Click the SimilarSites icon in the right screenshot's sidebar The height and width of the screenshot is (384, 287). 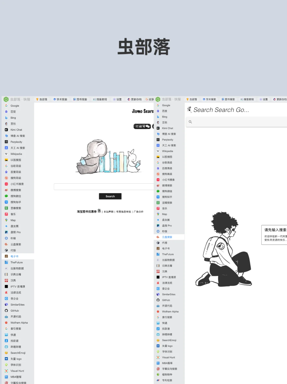click(158, 294)
